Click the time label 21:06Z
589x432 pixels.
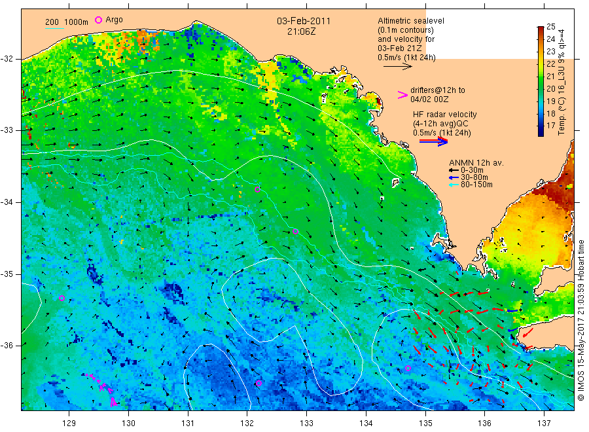(x=301, y=32)
